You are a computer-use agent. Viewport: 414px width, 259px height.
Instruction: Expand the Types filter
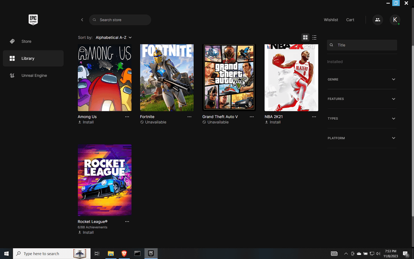coord(362,119)
